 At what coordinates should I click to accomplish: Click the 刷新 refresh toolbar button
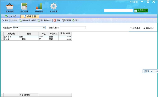coord(5,20)
